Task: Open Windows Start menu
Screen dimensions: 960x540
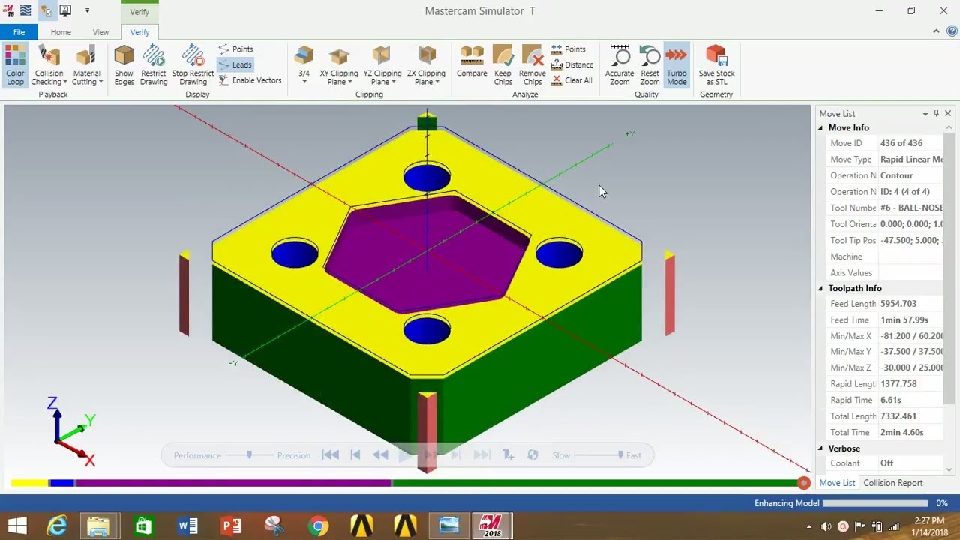Action: tap(17, 526)
